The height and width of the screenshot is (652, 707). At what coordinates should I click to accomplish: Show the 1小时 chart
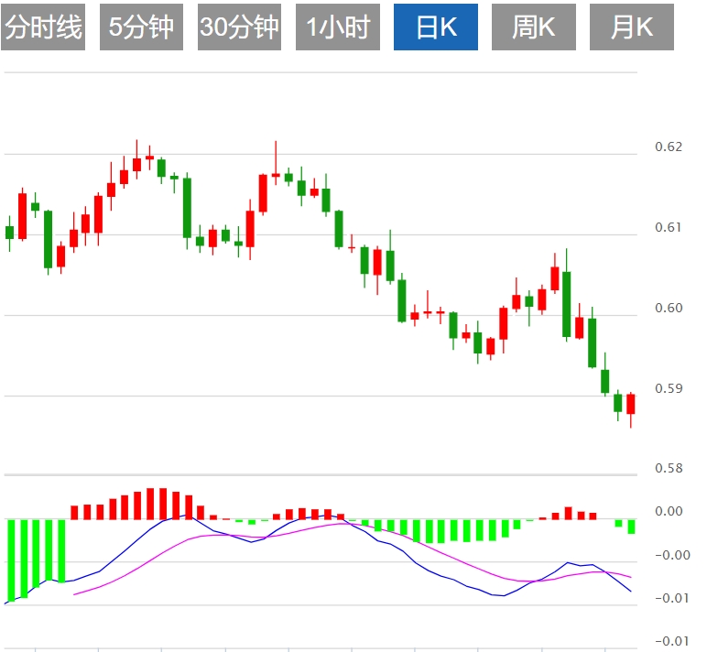tap(337, 27)
